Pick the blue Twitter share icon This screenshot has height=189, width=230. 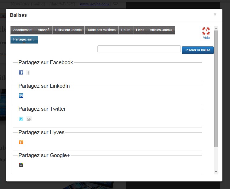click(x=21, y=119)
